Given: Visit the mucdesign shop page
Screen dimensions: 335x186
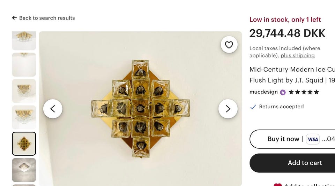Looking at the screenshot, I should 263,92.
